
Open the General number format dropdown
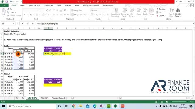pos(108,10)
